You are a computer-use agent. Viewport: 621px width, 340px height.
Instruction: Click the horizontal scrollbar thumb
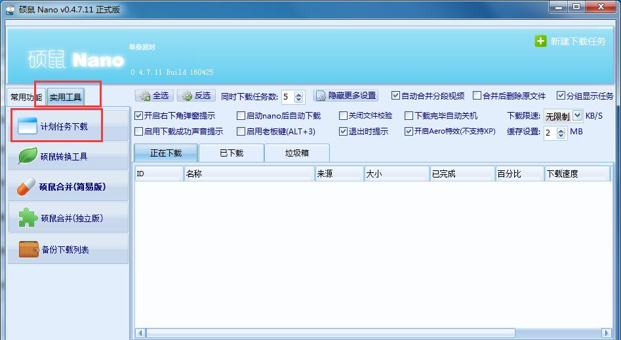[331, 333]
